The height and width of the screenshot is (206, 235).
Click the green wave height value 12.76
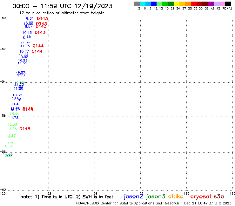(x=12, y=129)
